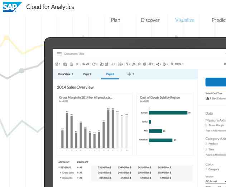This screenshot has width=226, height=187.
Task: Click the delete X icon in the toolbar
Action: point(77,64)
